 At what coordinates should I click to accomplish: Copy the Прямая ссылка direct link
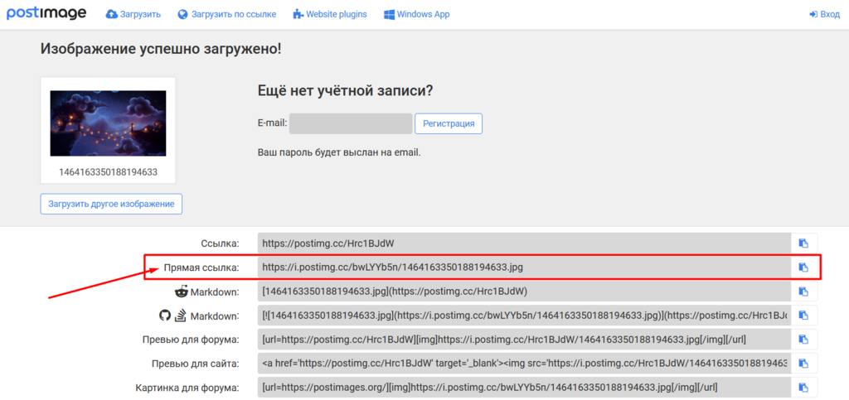click(803, 267)
